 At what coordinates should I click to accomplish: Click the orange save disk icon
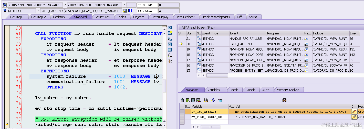tap(284, 100)
